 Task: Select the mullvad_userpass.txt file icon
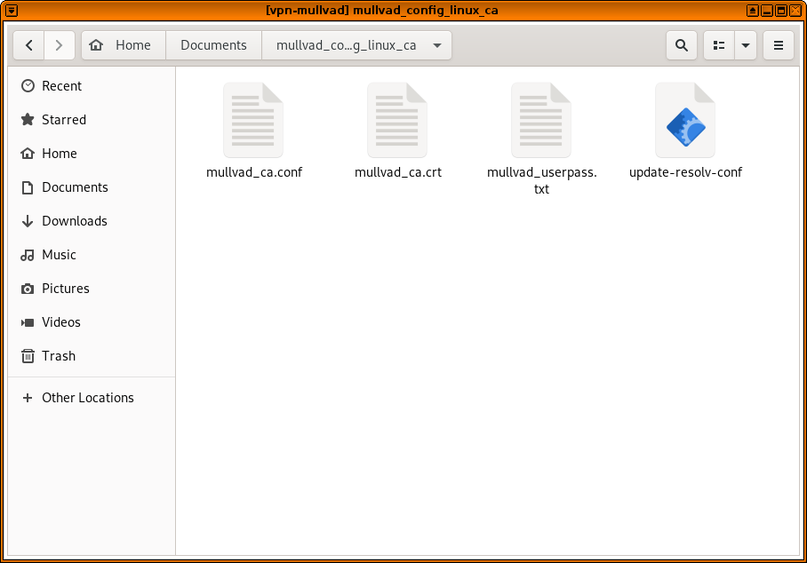pyautogui.click(x=541, y=120)
